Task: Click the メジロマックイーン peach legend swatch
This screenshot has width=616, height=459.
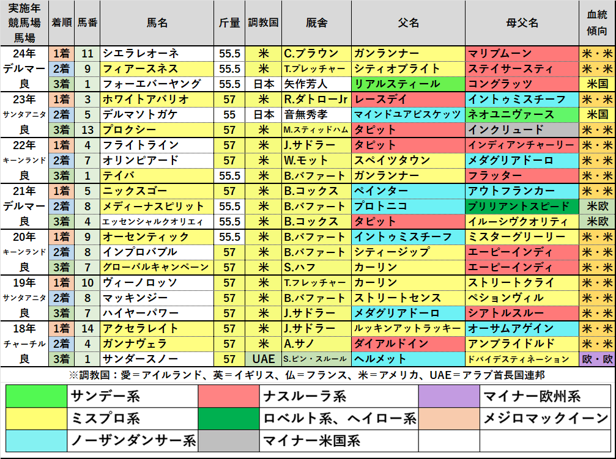Action: click(x=448, y=419)
